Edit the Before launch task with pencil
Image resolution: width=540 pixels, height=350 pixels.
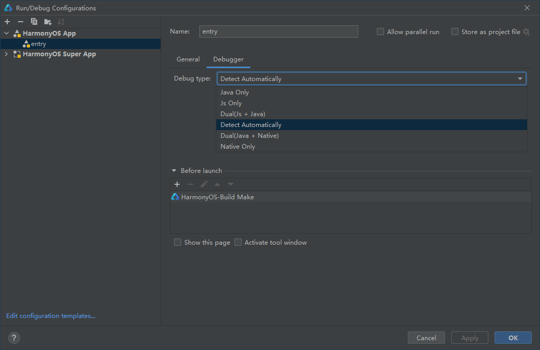[x=204, y=184]
